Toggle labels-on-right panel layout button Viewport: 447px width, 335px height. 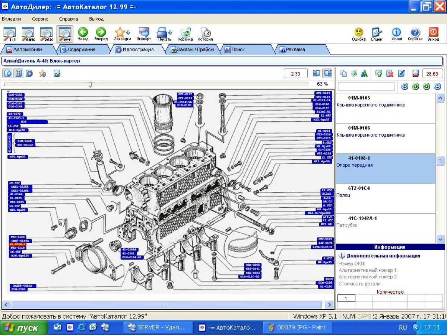coord(327,73)
